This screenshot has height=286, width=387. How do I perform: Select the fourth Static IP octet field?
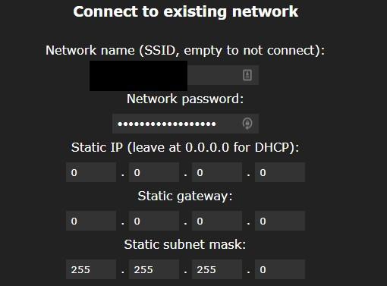[x=280, y=172]
